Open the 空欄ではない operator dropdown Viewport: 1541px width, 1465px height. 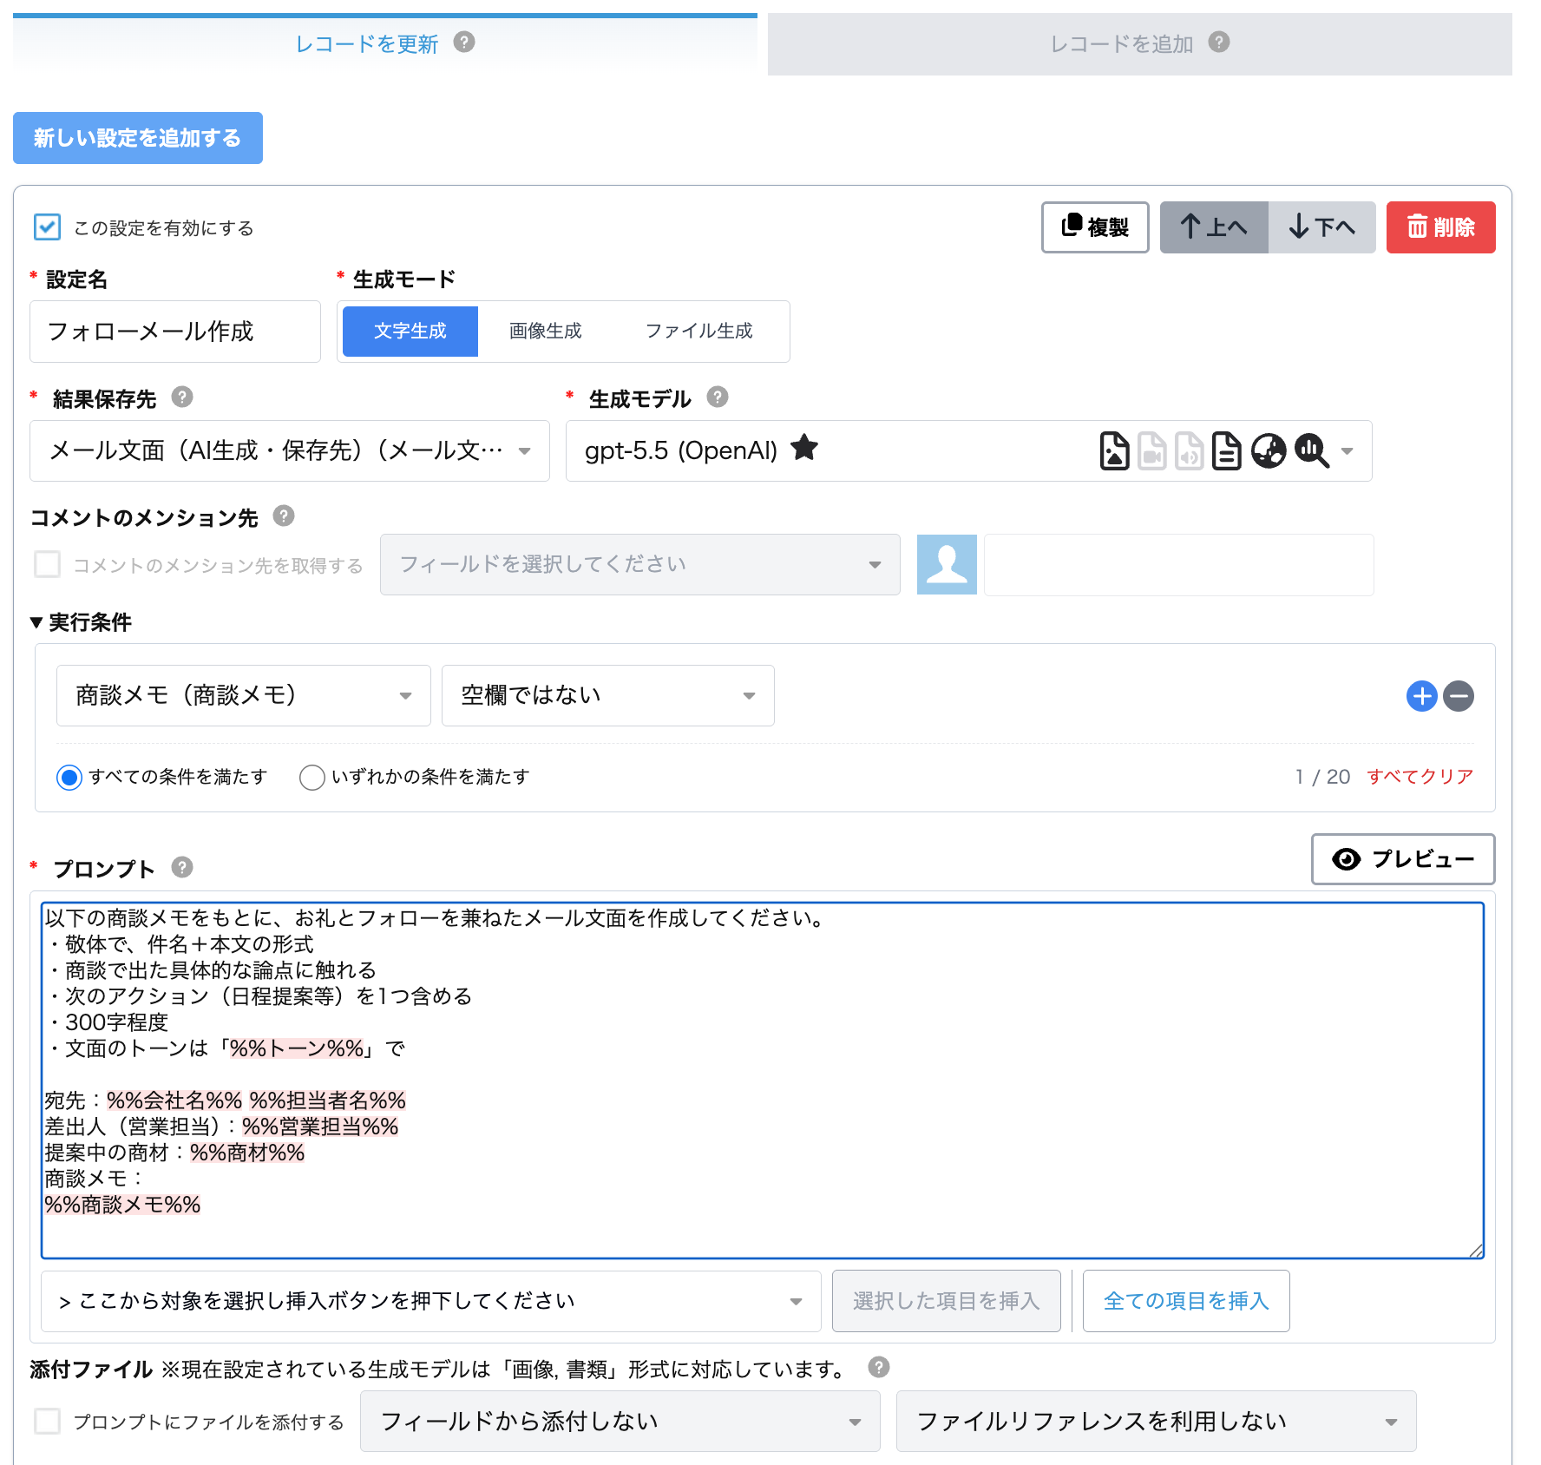(x=607, y=695)
